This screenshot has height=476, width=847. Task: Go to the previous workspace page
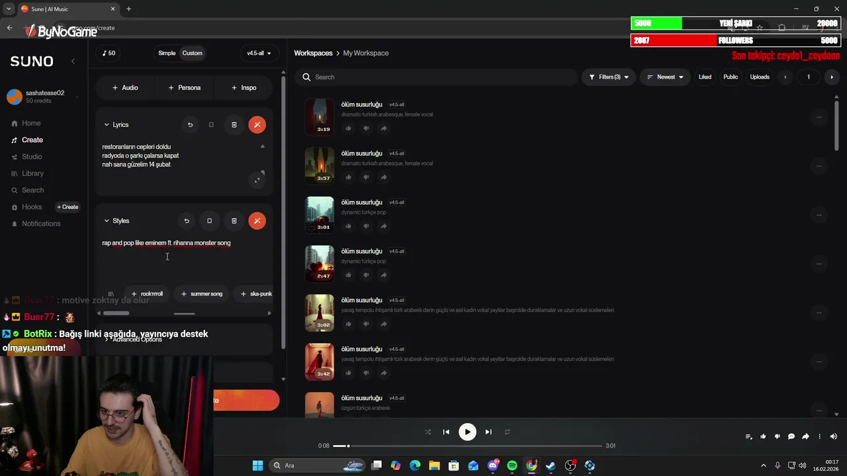pos(785,77)
